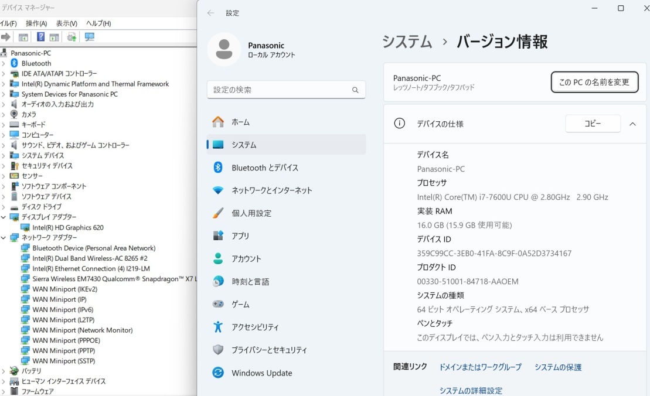Click the カメラ device category icon
The width and height of the screenshot is (650, 396).
pos(14,114)
